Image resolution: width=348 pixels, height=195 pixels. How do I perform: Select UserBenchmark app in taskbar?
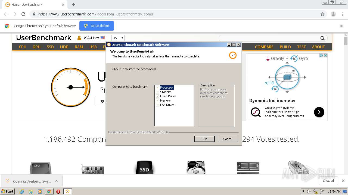[x=67, y=191]
